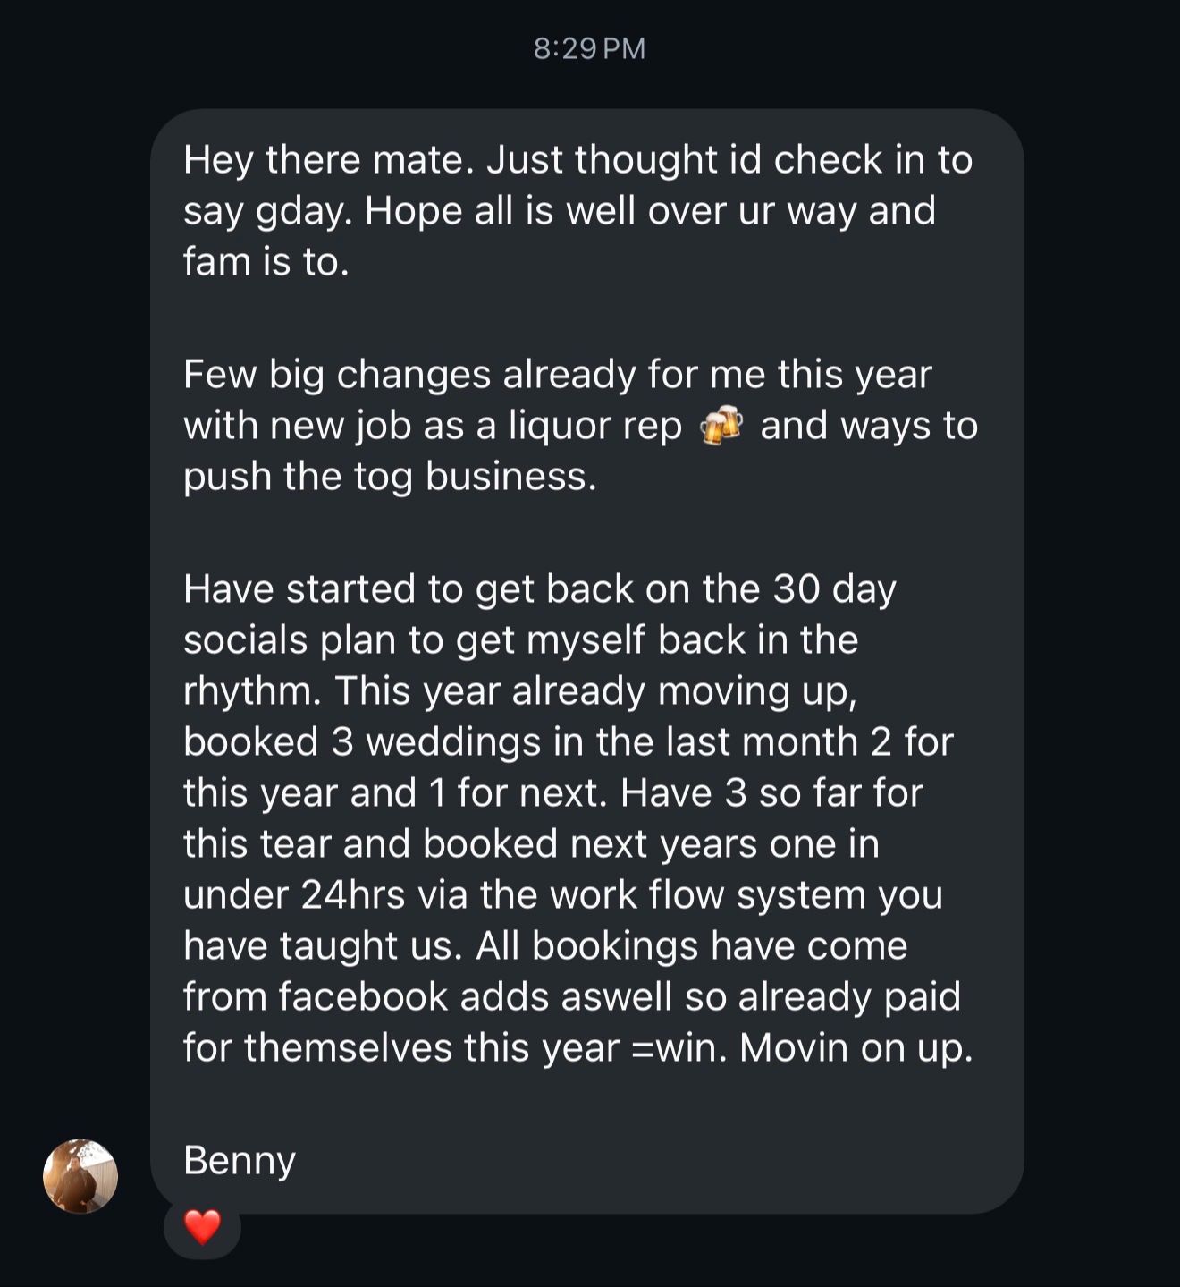The height and width of the screenshot is (1287, 1180).
Task: Click the beer mugs emoji
Action: tap(721, 426)
